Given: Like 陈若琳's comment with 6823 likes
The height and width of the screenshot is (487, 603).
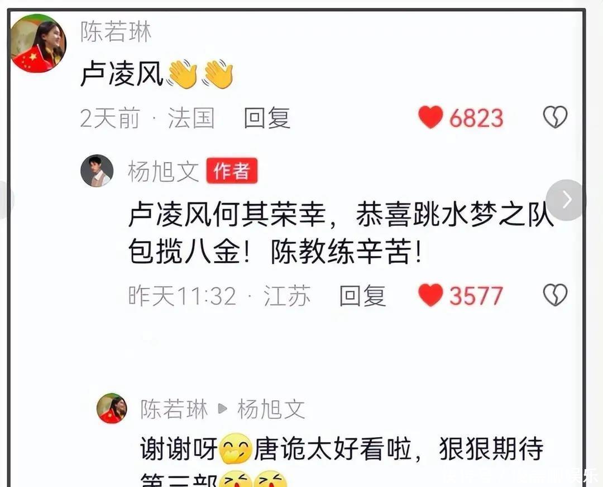Looking at the screenshot, I should (x=430, y=117).
